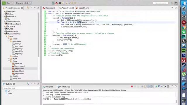187x105 pixels.
Task: Open the Run mode dropdown
Action: [10, 3]
